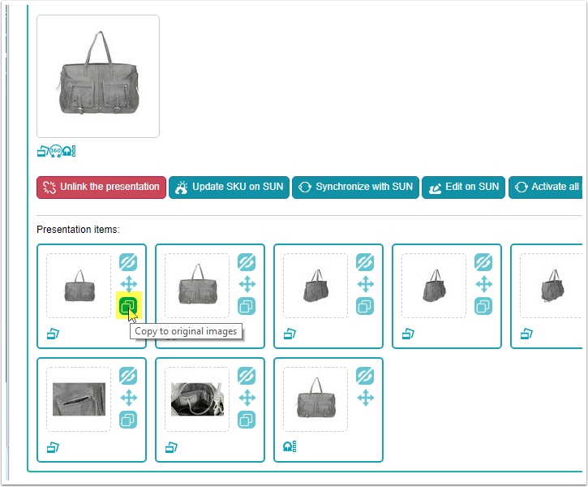Select zipper detail thumbnail
The image size is (588, 487).
tap(79, 399)
